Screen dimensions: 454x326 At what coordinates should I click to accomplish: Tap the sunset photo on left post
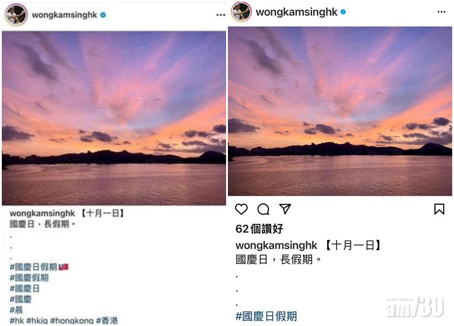point(114,118)
